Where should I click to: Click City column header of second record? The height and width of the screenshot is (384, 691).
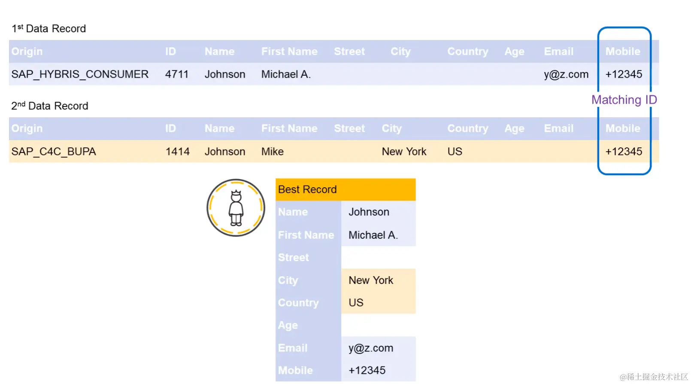tap(392, 128)
